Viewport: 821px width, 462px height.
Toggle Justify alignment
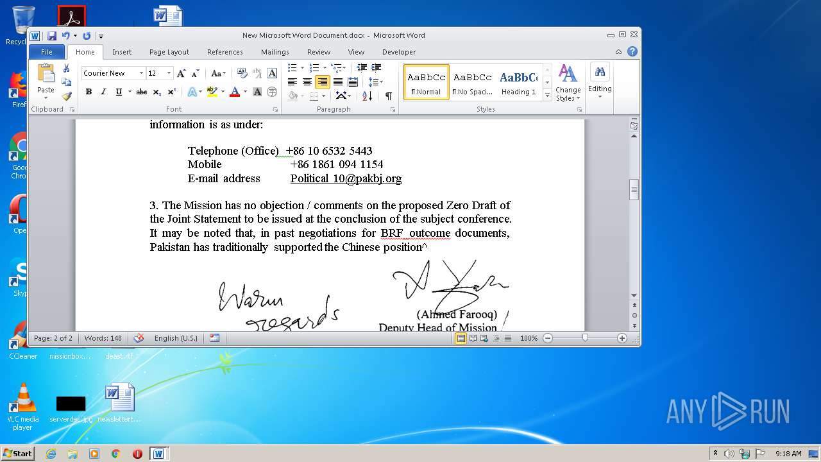point(337,81)
